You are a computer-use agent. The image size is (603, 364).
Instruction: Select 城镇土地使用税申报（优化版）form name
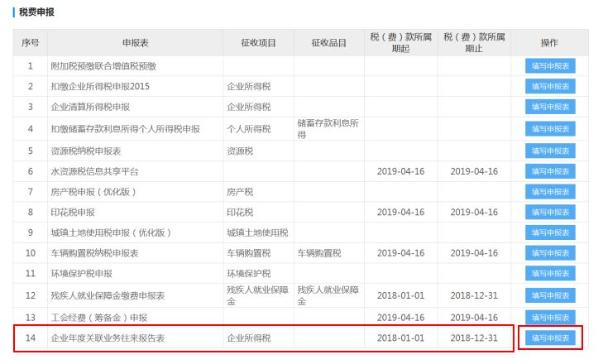(111, 232)
